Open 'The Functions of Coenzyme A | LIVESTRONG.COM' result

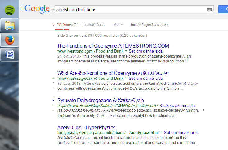click(x=113, y=46)
